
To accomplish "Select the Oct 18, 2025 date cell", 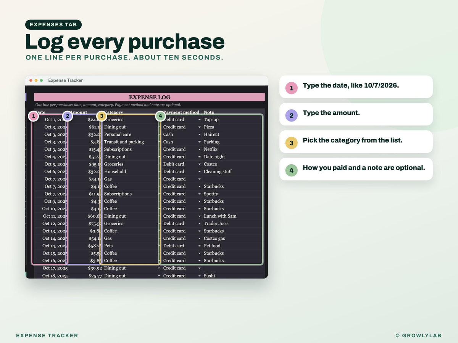I will pos(52,276).
